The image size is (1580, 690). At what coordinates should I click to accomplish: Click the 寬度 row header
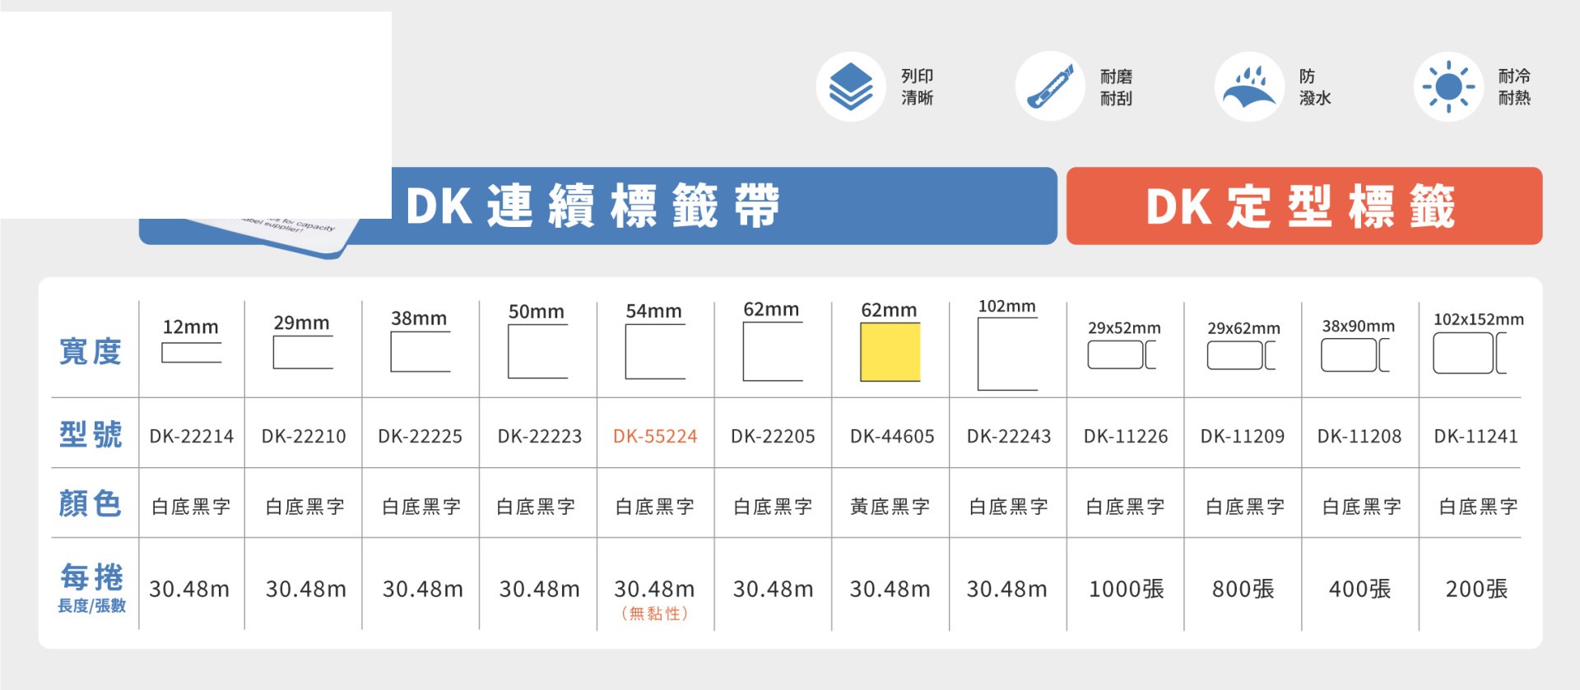click(x=91, y=352)
